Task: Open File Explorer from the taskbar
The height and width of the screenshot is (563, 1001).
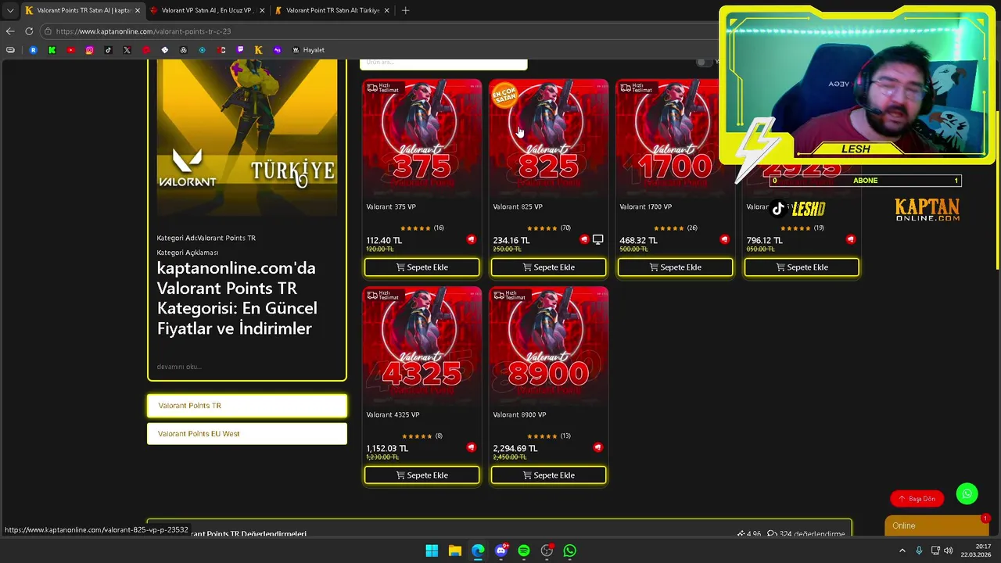Action: [454, 550]
